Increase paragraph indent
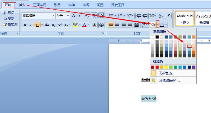Viewport: 211px width, 113px height. [x=145, y=16]
